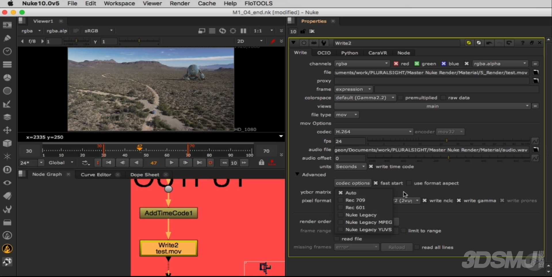Open the viewer 2D mode dropdown
Image resolution: width=552 pixels, height=277 pixels.
tap(250, 41)
